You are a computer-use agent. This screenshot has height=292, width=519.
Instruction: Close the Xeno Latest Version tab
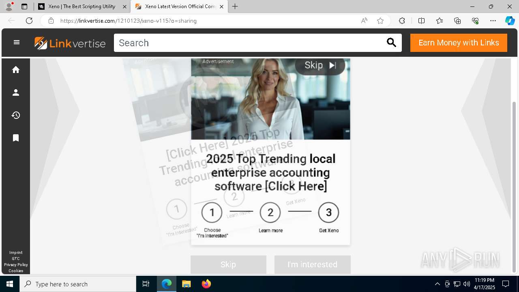(221, 6)
